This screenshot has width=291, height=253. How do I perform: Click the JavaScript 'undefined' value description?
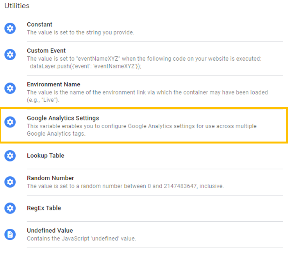(x=81, y=238)
